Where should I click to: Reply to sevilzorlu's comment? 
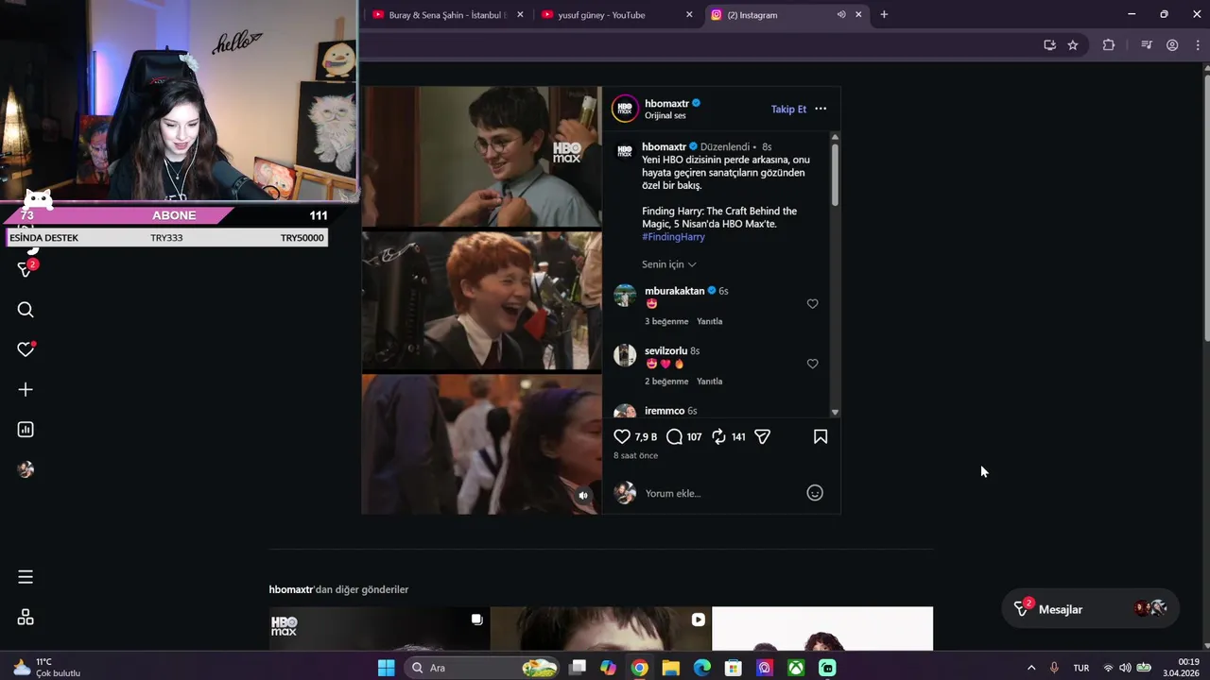tap(709, 382)
